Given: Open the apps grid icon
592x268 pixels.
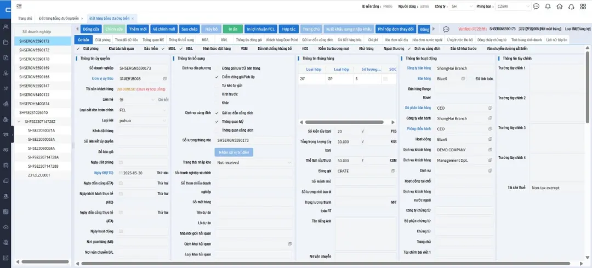Looking at the screenshot, I should tap(584, 7).
